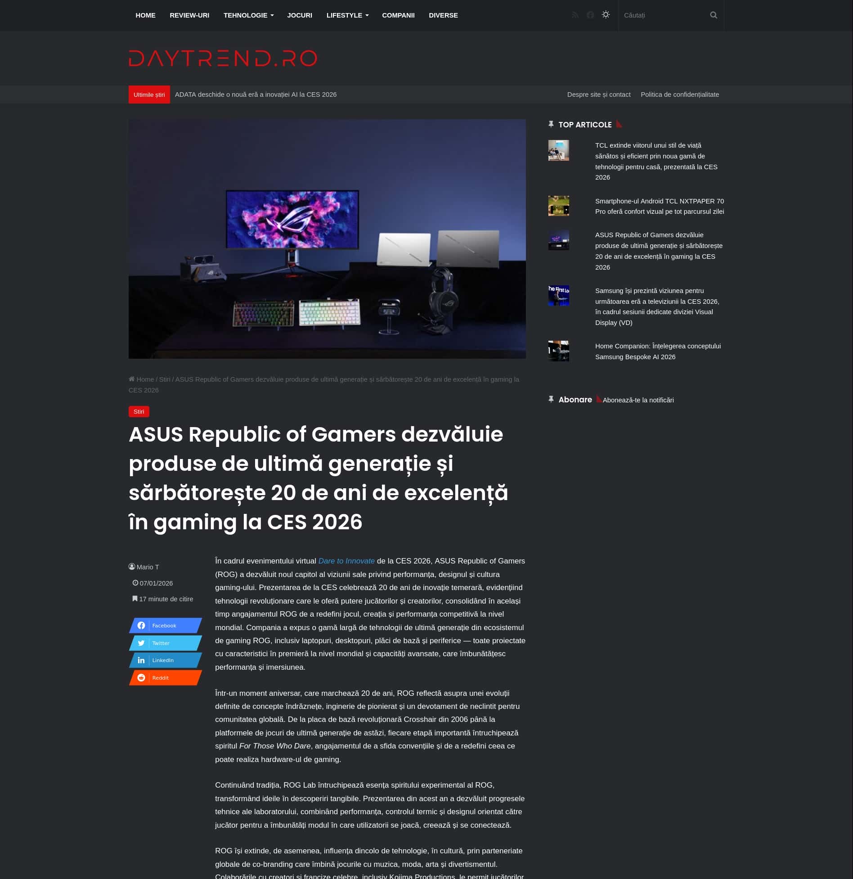Viewport: 853px width, 879px height.
Task: Open the REVIEW-URI menu item
Action: coord(189,15)
